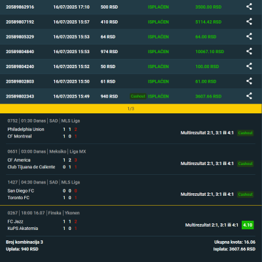Click the green 4.10 odds box
Image resolution: width=262 pixels, height=262 pixels.
pyautogui.click(x=248, y=225)
